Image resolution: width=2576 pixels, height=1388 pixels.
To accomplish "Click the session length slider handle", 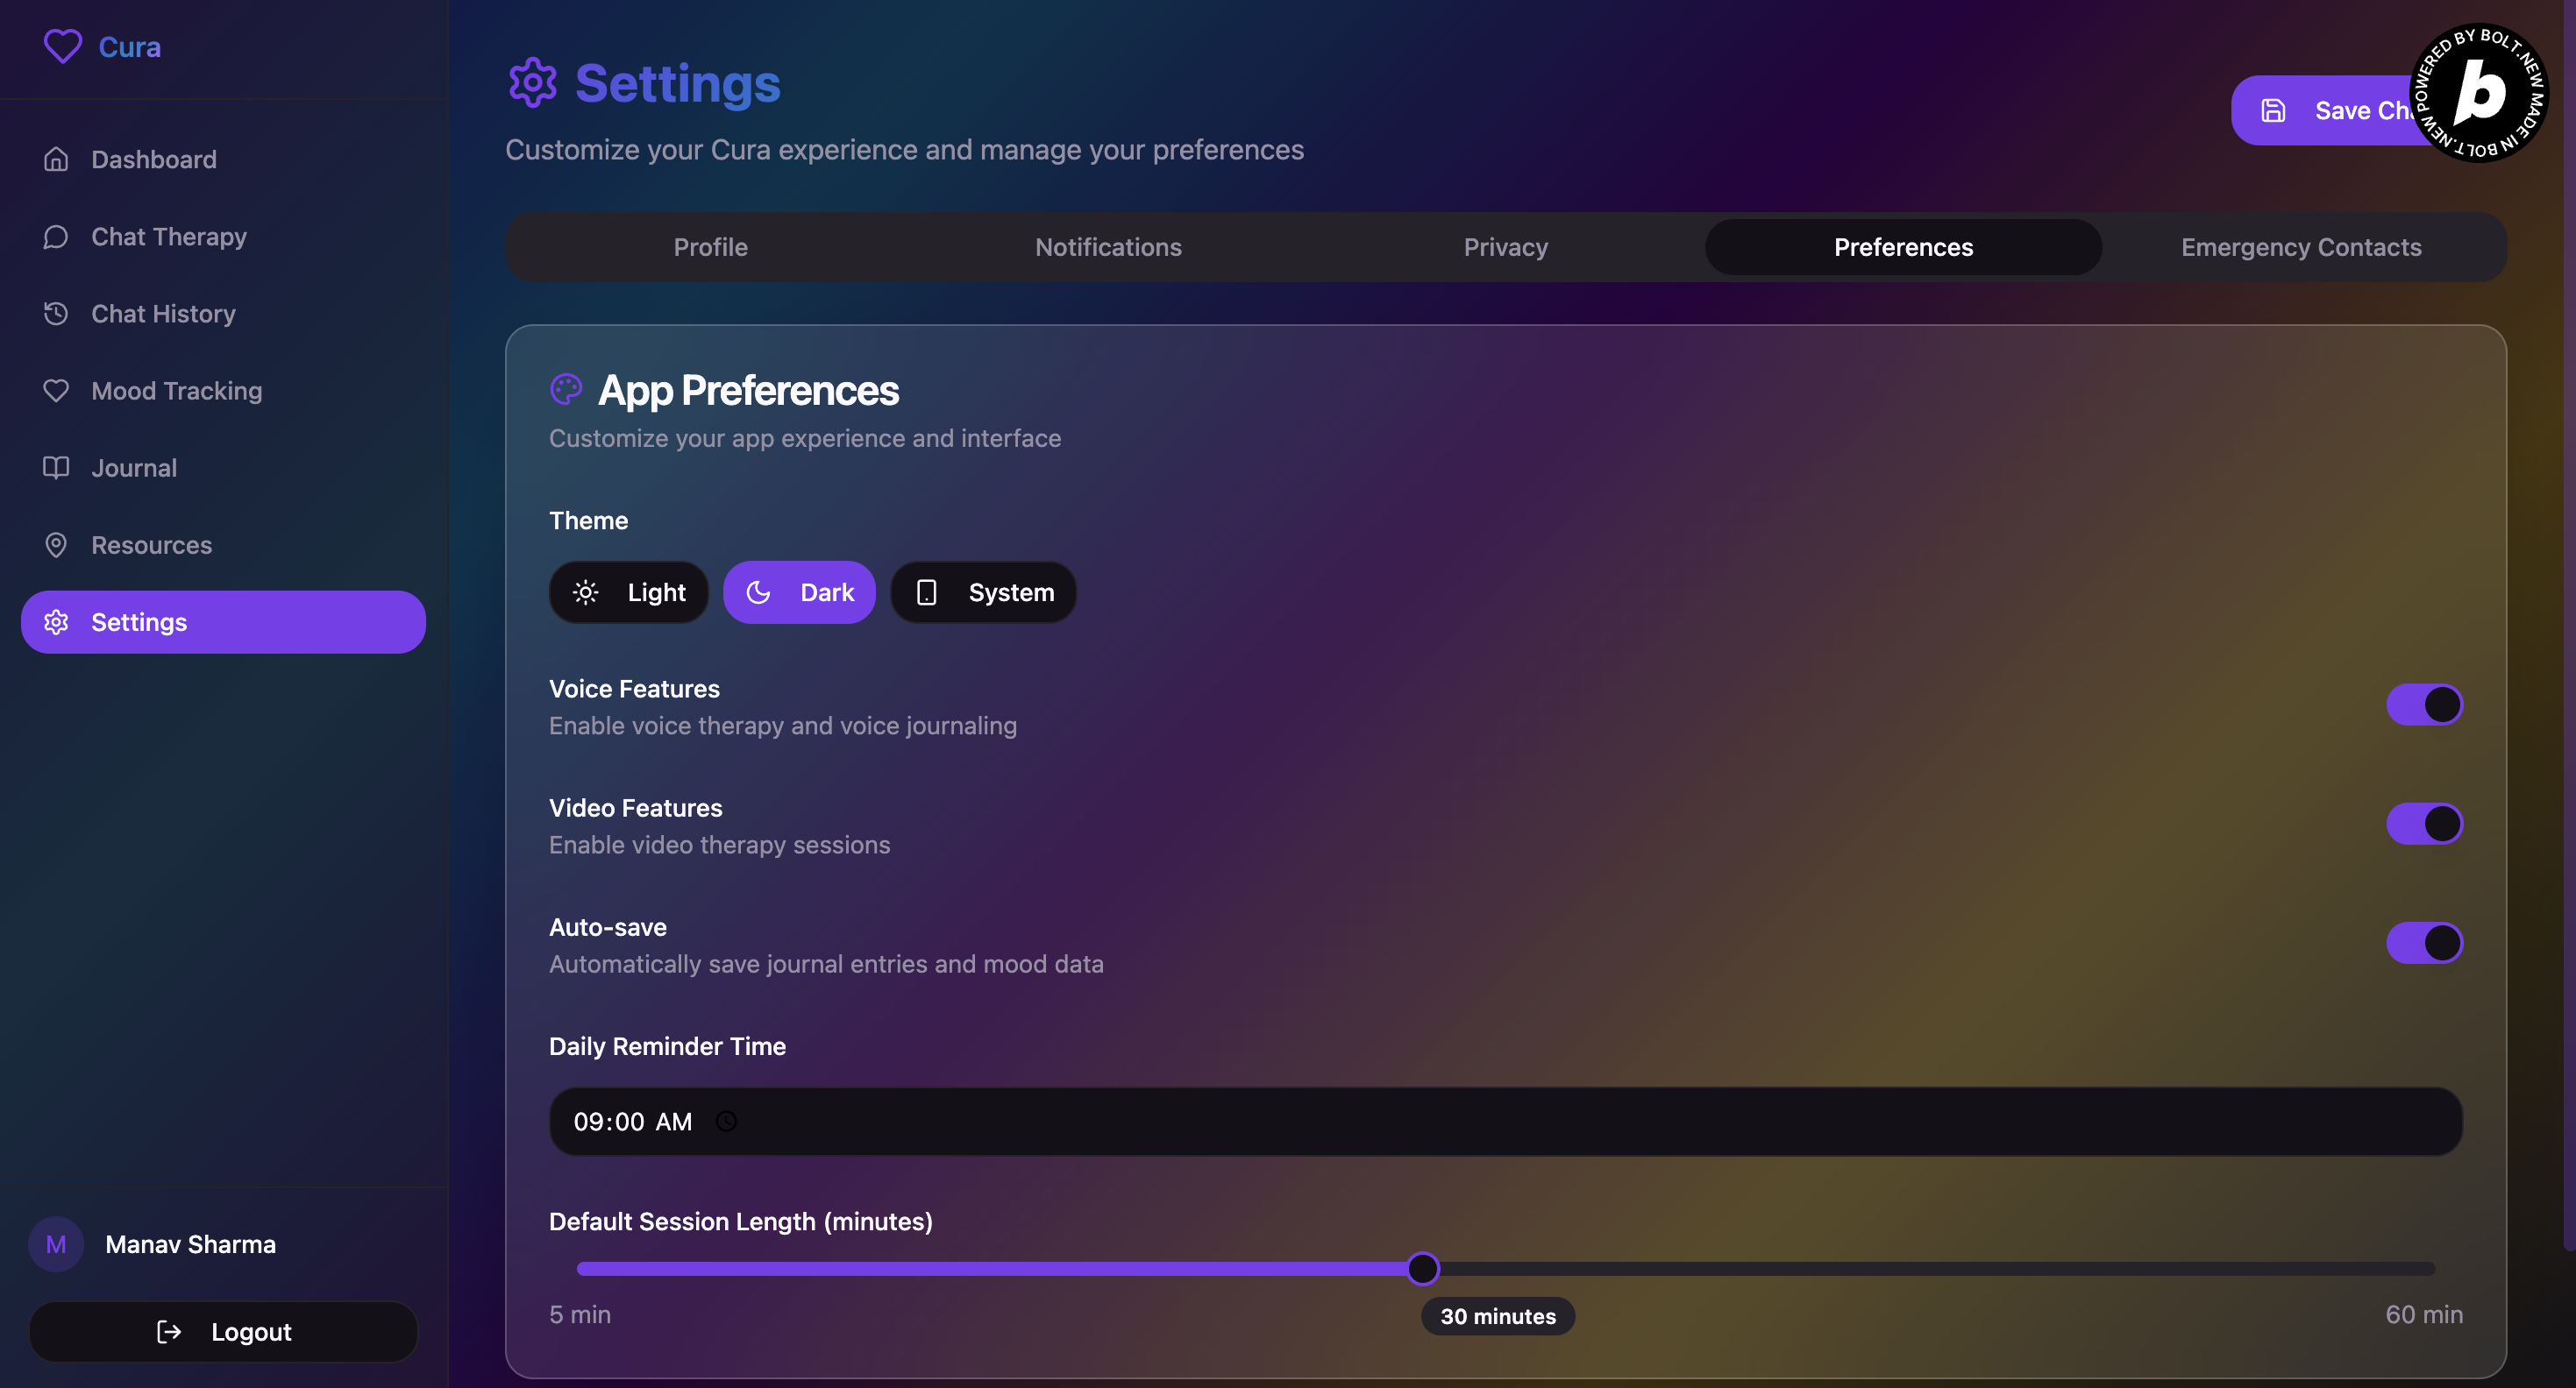I will pos(1422,1268).
